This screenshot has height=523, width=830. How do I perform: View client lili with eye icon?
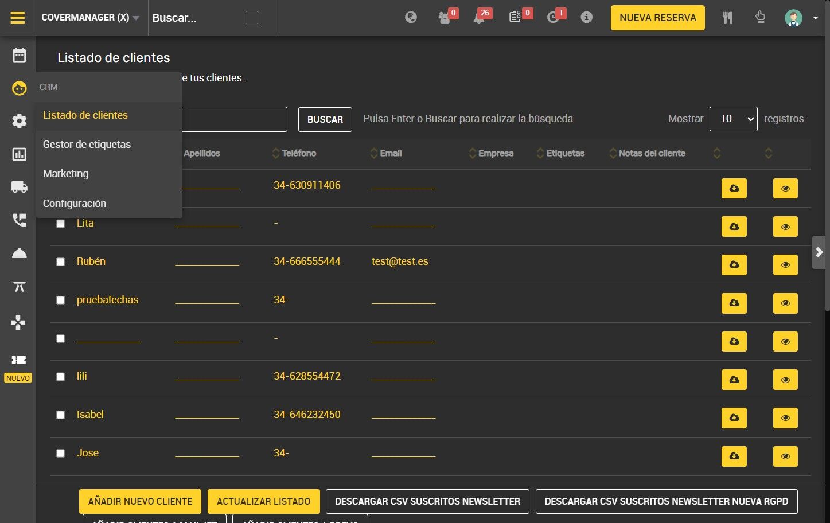coord(785,380)
